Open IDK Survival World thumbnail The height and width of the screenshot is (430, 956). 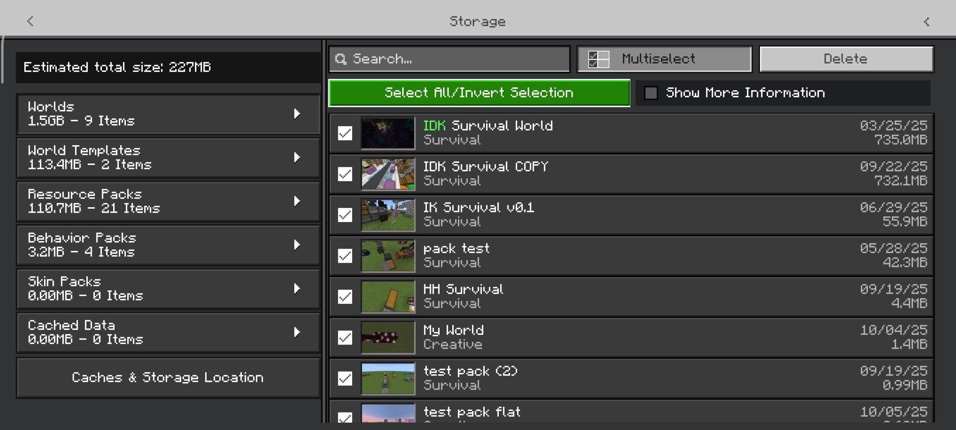tap(388, 133)
